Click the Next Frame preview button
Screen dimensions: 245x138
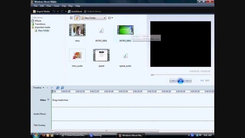point(188,81)
